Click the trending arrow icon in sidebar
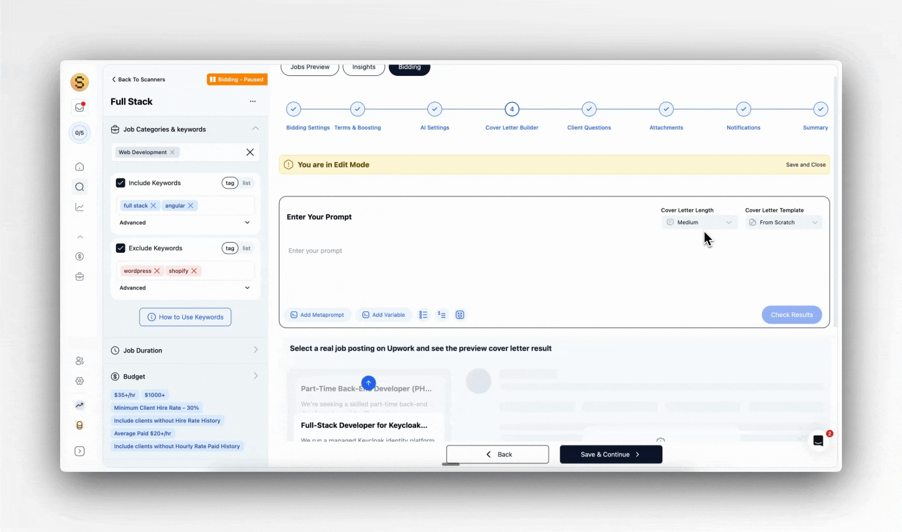Image resolution: width=902 pixels, height=532 pixels. tap(79, 405)
